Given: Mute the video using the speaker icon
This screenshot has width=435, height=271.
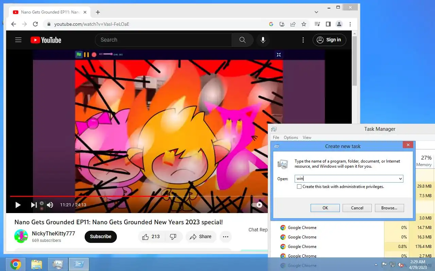Looking at the screenshot, I should [50, 205].
